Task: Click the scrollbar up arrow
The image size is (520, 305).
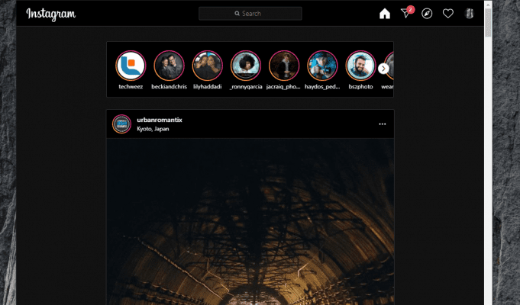Action: coord(488,5)
